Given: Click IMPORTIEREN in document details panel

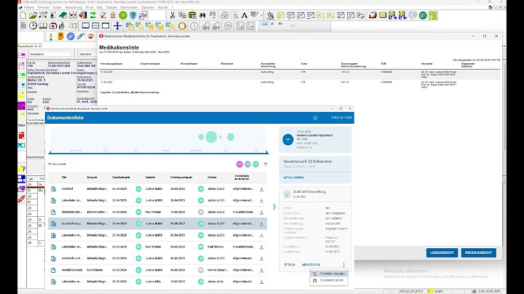Looking at the screenshot, I should tap(311, 265).
